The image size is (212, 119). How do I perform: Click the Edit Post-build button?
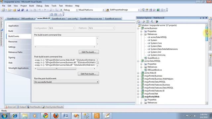(88, 74)
